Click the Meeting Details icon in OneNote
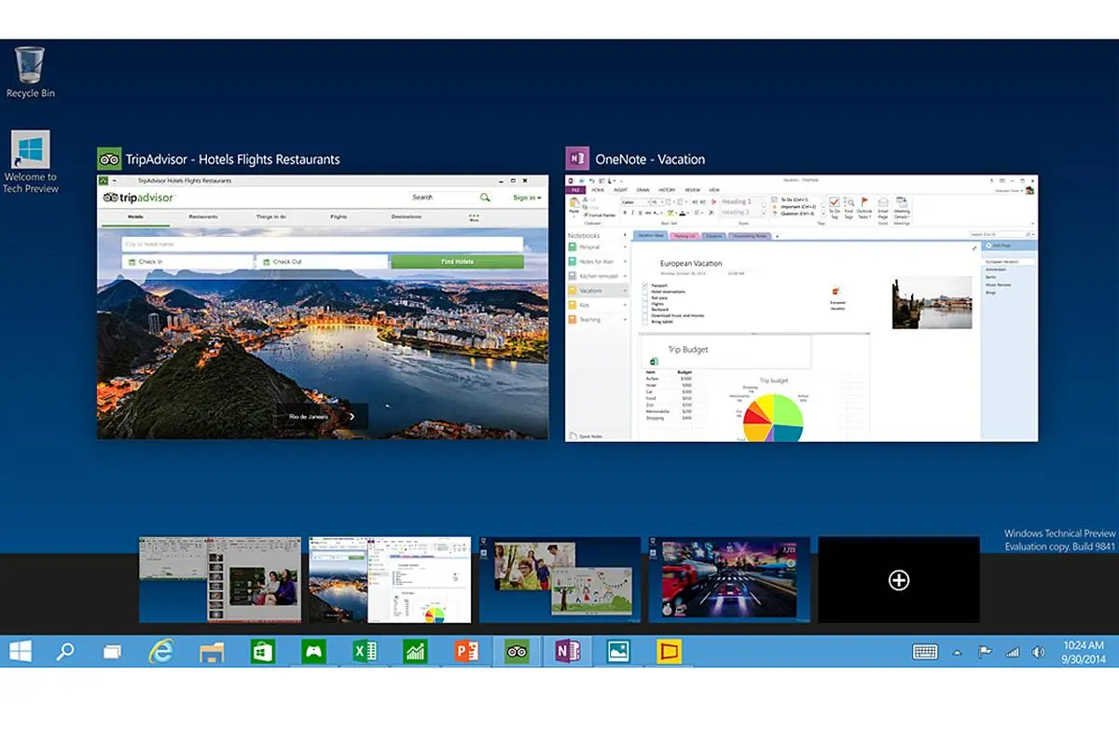Screen dimensions: 1119x746 point(902,203)
